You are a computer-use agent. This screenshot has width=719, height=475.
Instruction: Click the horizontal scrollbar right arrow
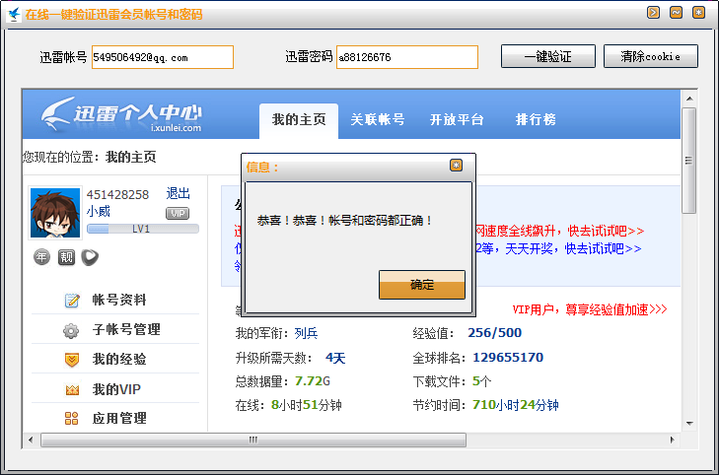click(x=672, y=440)
